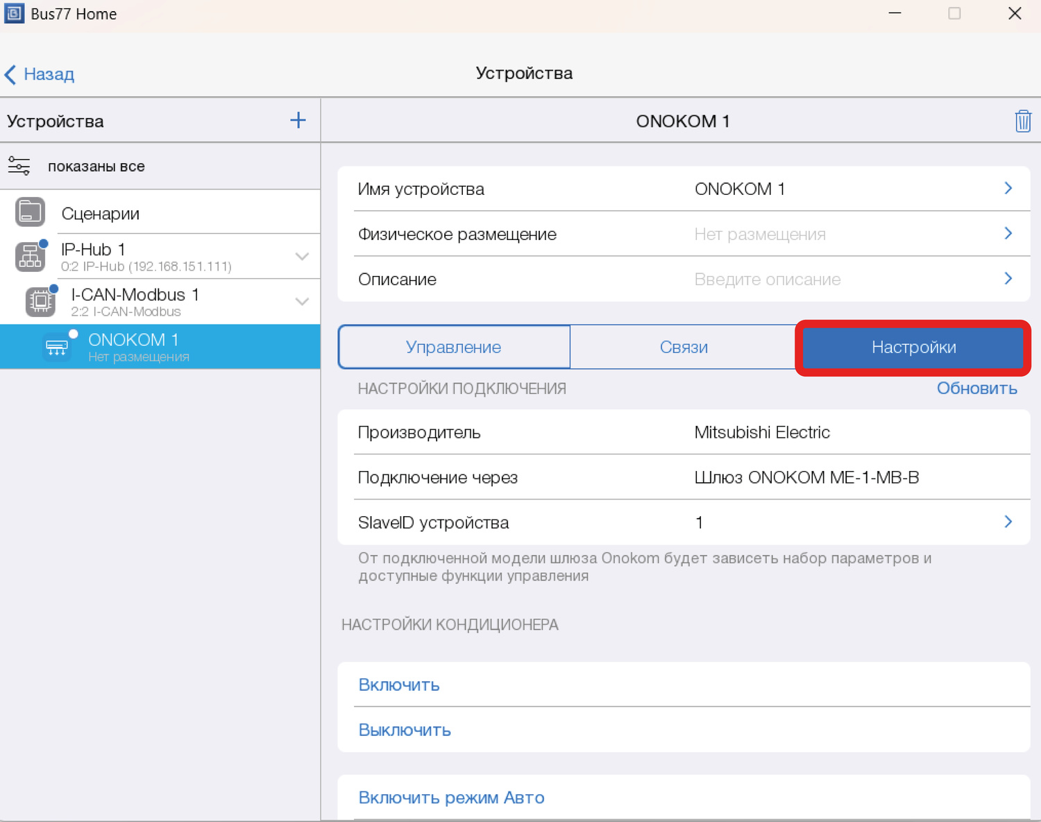Open the Физическое размещение row chevron

(1008, 234)
